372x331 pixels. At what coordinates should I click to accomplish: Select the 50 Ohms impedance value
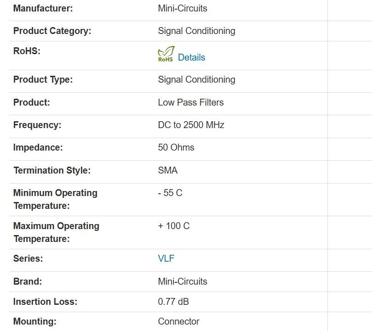(x=176, y=147)
